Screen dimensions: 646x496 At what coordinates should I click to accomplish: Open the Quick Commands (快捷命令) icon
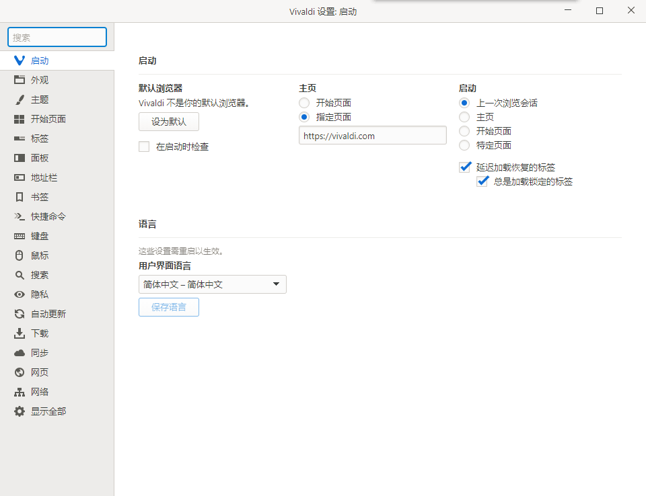[x=20, y=216]
